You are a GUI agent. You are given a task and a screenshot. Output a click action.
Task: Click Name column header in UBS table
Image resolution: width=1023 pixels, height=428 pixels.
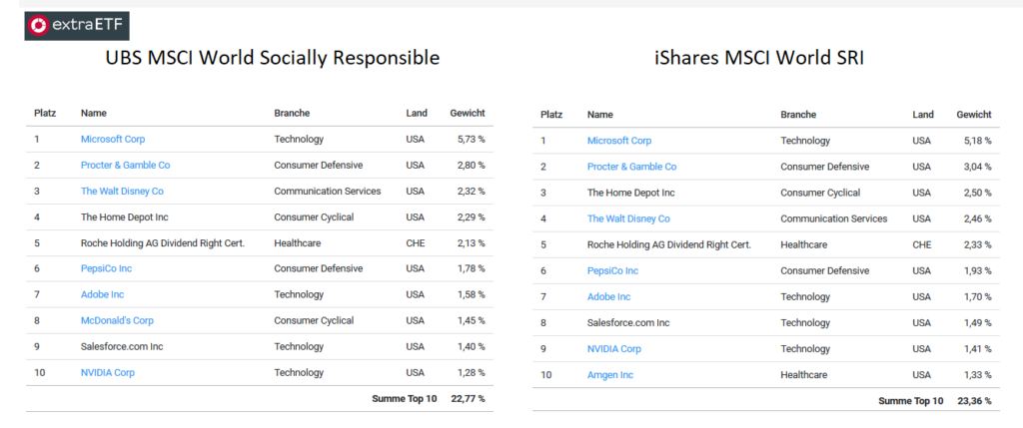(93, 113)
